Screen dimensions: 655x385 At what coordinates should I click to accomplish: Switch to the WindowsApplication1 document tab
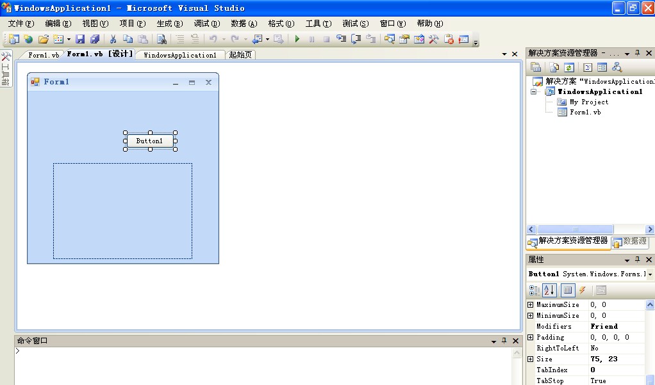180,55
